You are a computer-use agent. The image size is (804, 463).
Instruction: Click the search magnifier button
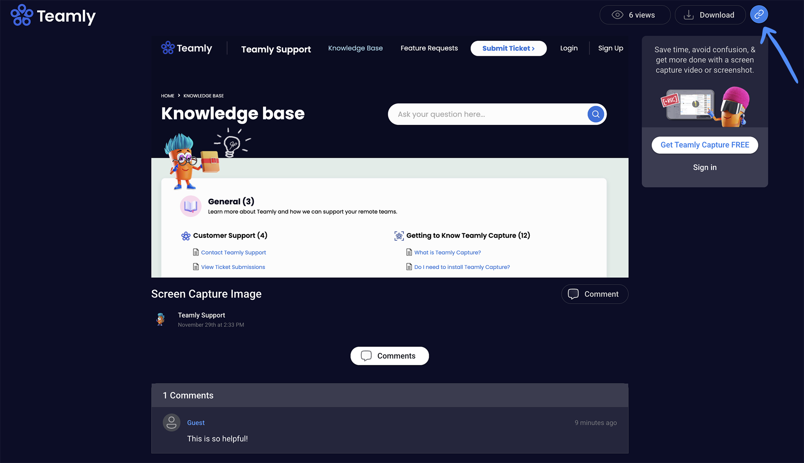click(596, 114)
